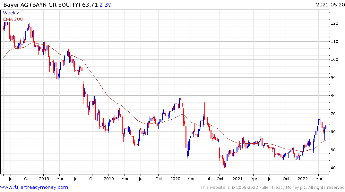The width and height of the screenshot is (345, 192).
Task: Click the 'Weekly' interval label
Action: (11, 13)
